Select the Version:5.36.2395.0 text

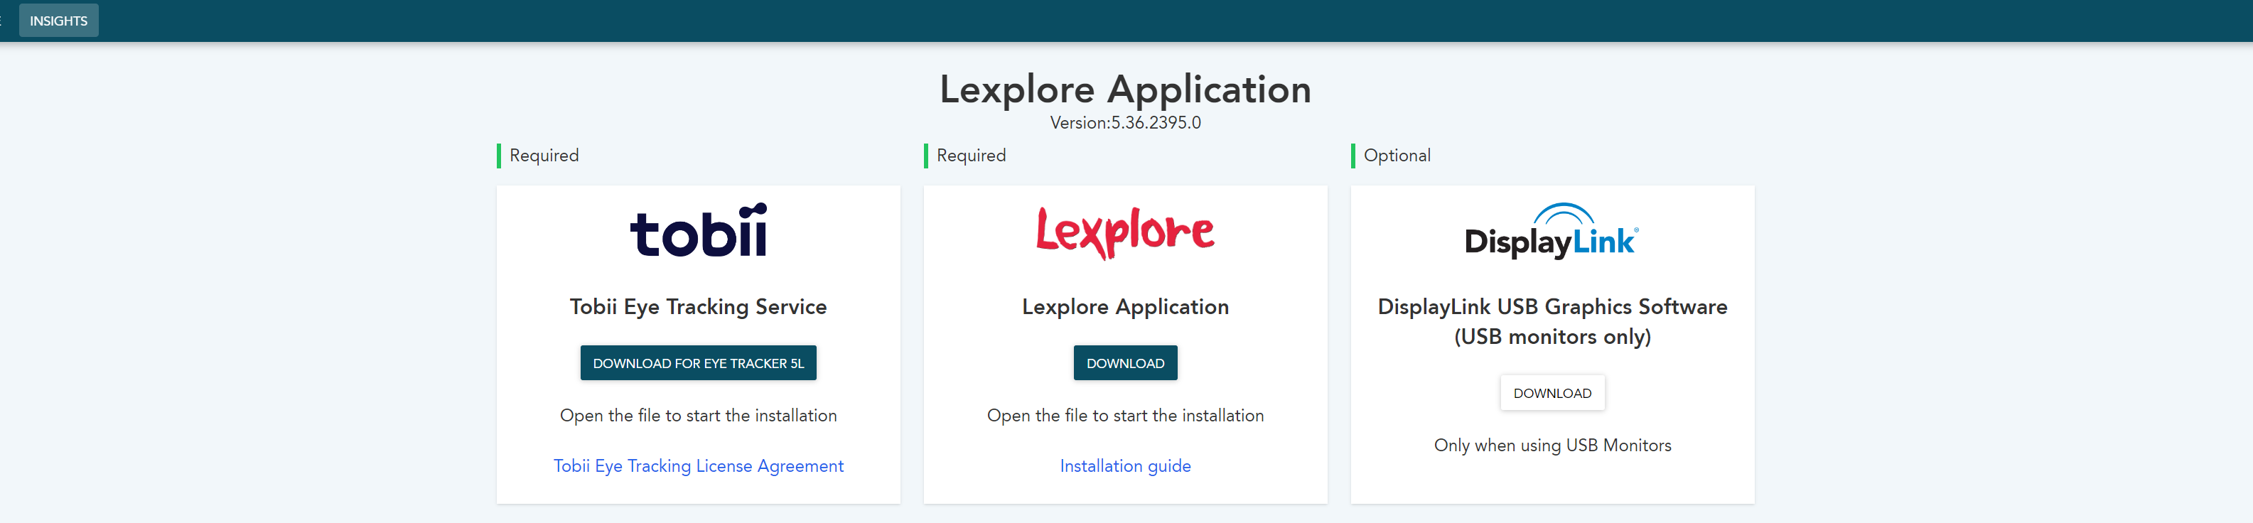[x=1125, y=122]
